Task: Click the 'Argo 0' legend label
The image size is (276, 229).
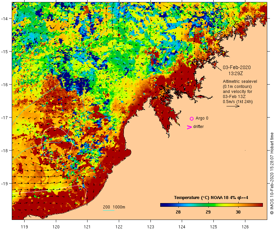Action: tap(202, 118)
